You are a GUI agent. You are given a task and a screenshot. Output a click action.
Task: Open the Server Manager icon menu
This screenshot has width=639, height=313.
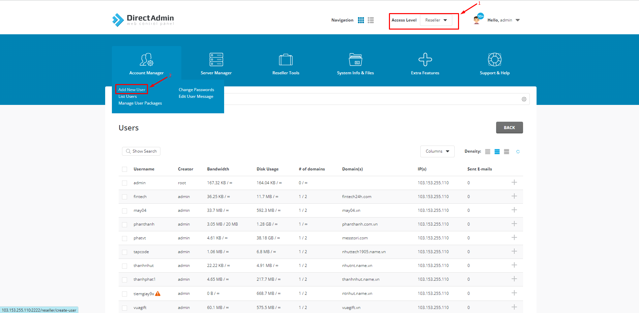(216, 60)
